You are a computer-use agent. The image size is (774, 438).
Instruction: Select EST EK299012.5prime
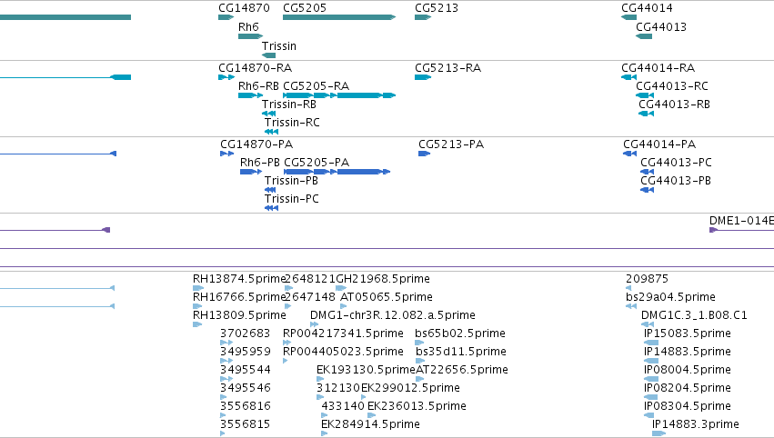[x=410, y=389]
